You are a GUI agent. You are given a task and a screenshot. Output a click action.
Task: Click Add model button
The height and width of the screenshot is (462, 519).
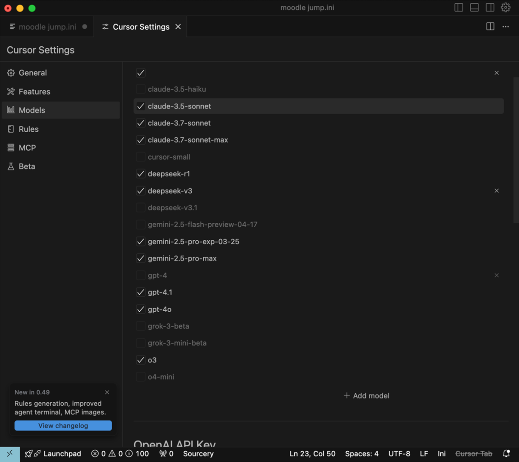tap(366, 396)
